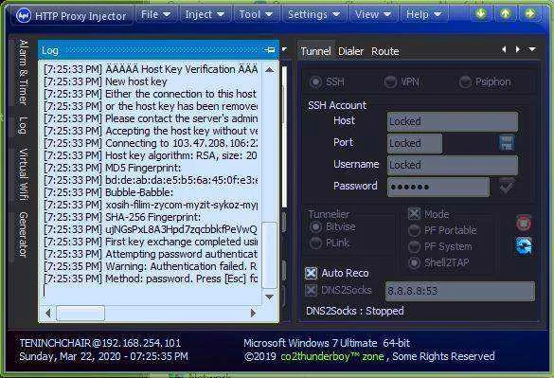The image size is (554, 378).
Task: Click the DNS2Socks address field 8.8.8.8:53
Action: coord(459,291)
